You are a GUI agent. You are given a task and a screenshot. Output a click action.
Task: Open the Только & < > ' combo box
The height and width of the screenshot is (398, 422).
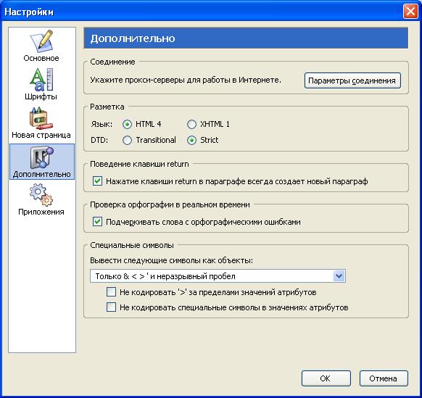click(218, 275)
